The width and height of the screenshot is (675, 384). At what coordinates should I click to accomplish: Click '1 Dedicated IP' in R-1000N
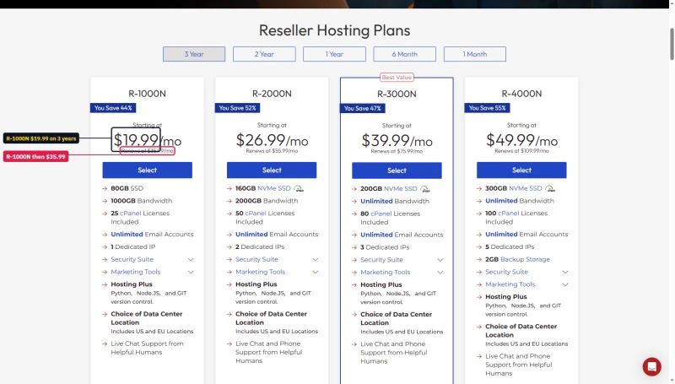pos(133,246)
